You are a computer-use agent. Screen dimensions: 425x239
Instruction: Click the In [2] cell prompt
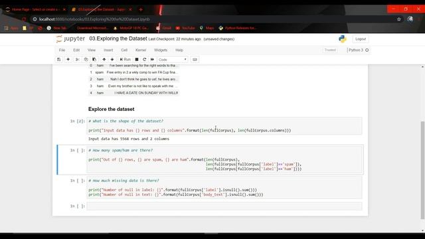coord(78,121)
